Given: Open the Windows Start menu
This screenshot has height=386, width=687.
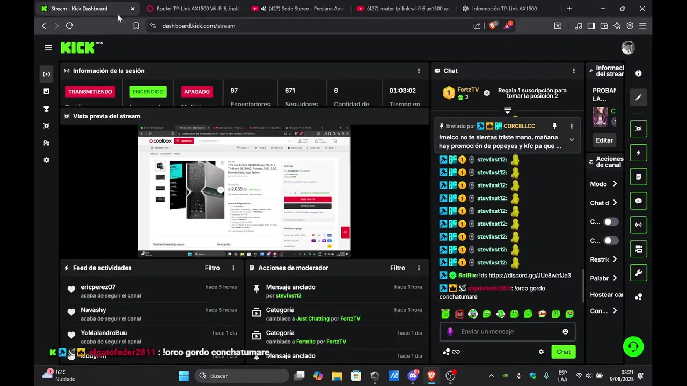Looking at the screenshot, I should [x=184, y=376].
